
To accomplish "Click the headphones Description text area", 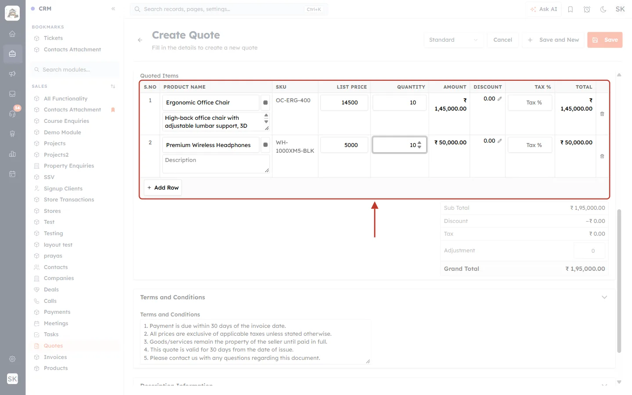I will click(x=216, y=164).
